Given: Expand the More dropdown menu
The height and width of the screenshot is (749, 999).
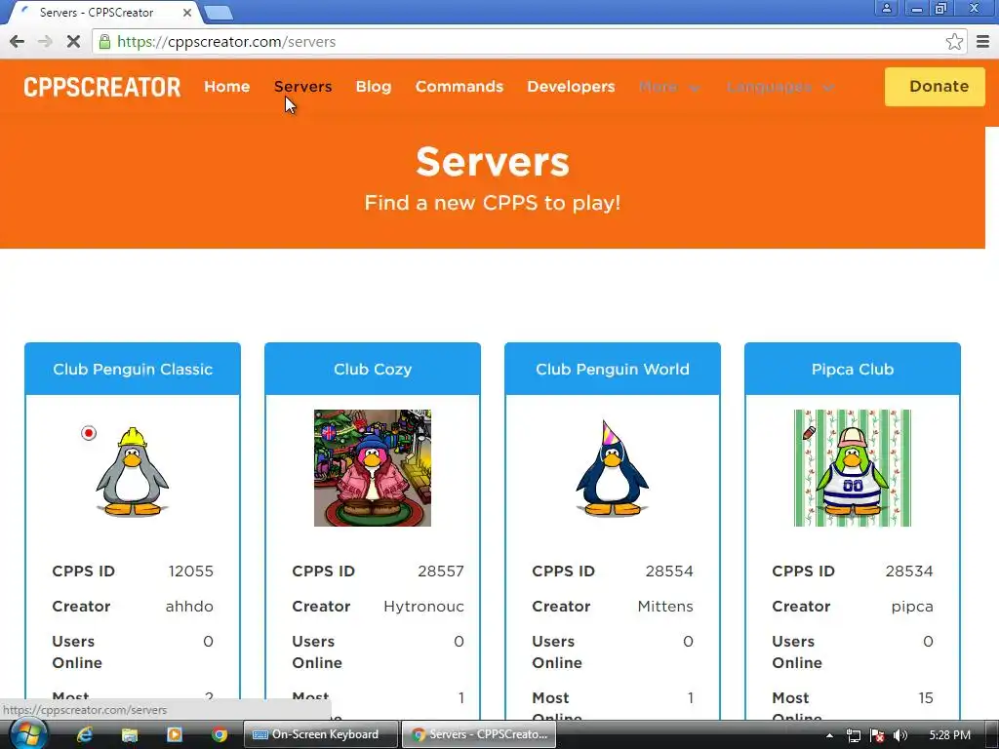Looking at the screenshot, I should click(669, 87).
